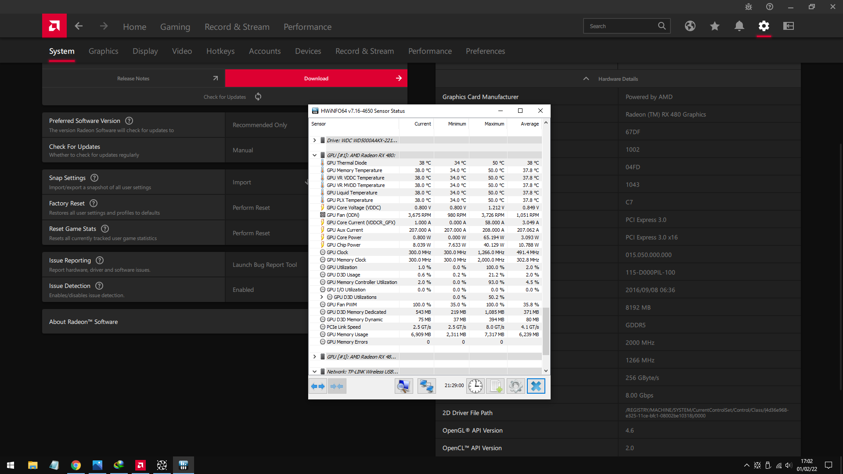This screenshot has width=843, height=474.
Task: Click the search magnifier icon
Action: (x=662, y=26)
